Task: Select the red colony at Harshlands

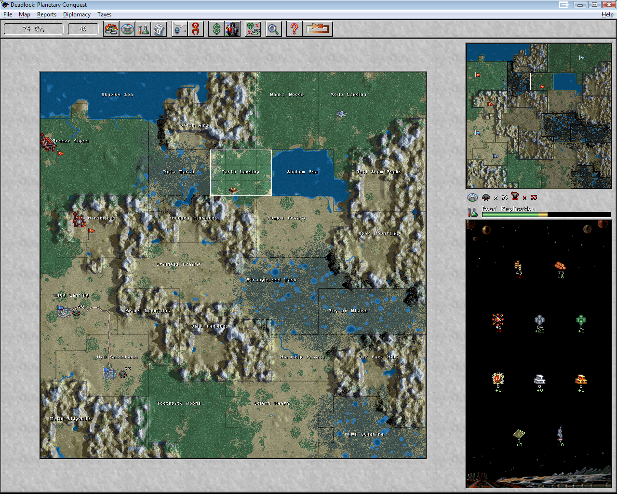Action: (79, 220)
